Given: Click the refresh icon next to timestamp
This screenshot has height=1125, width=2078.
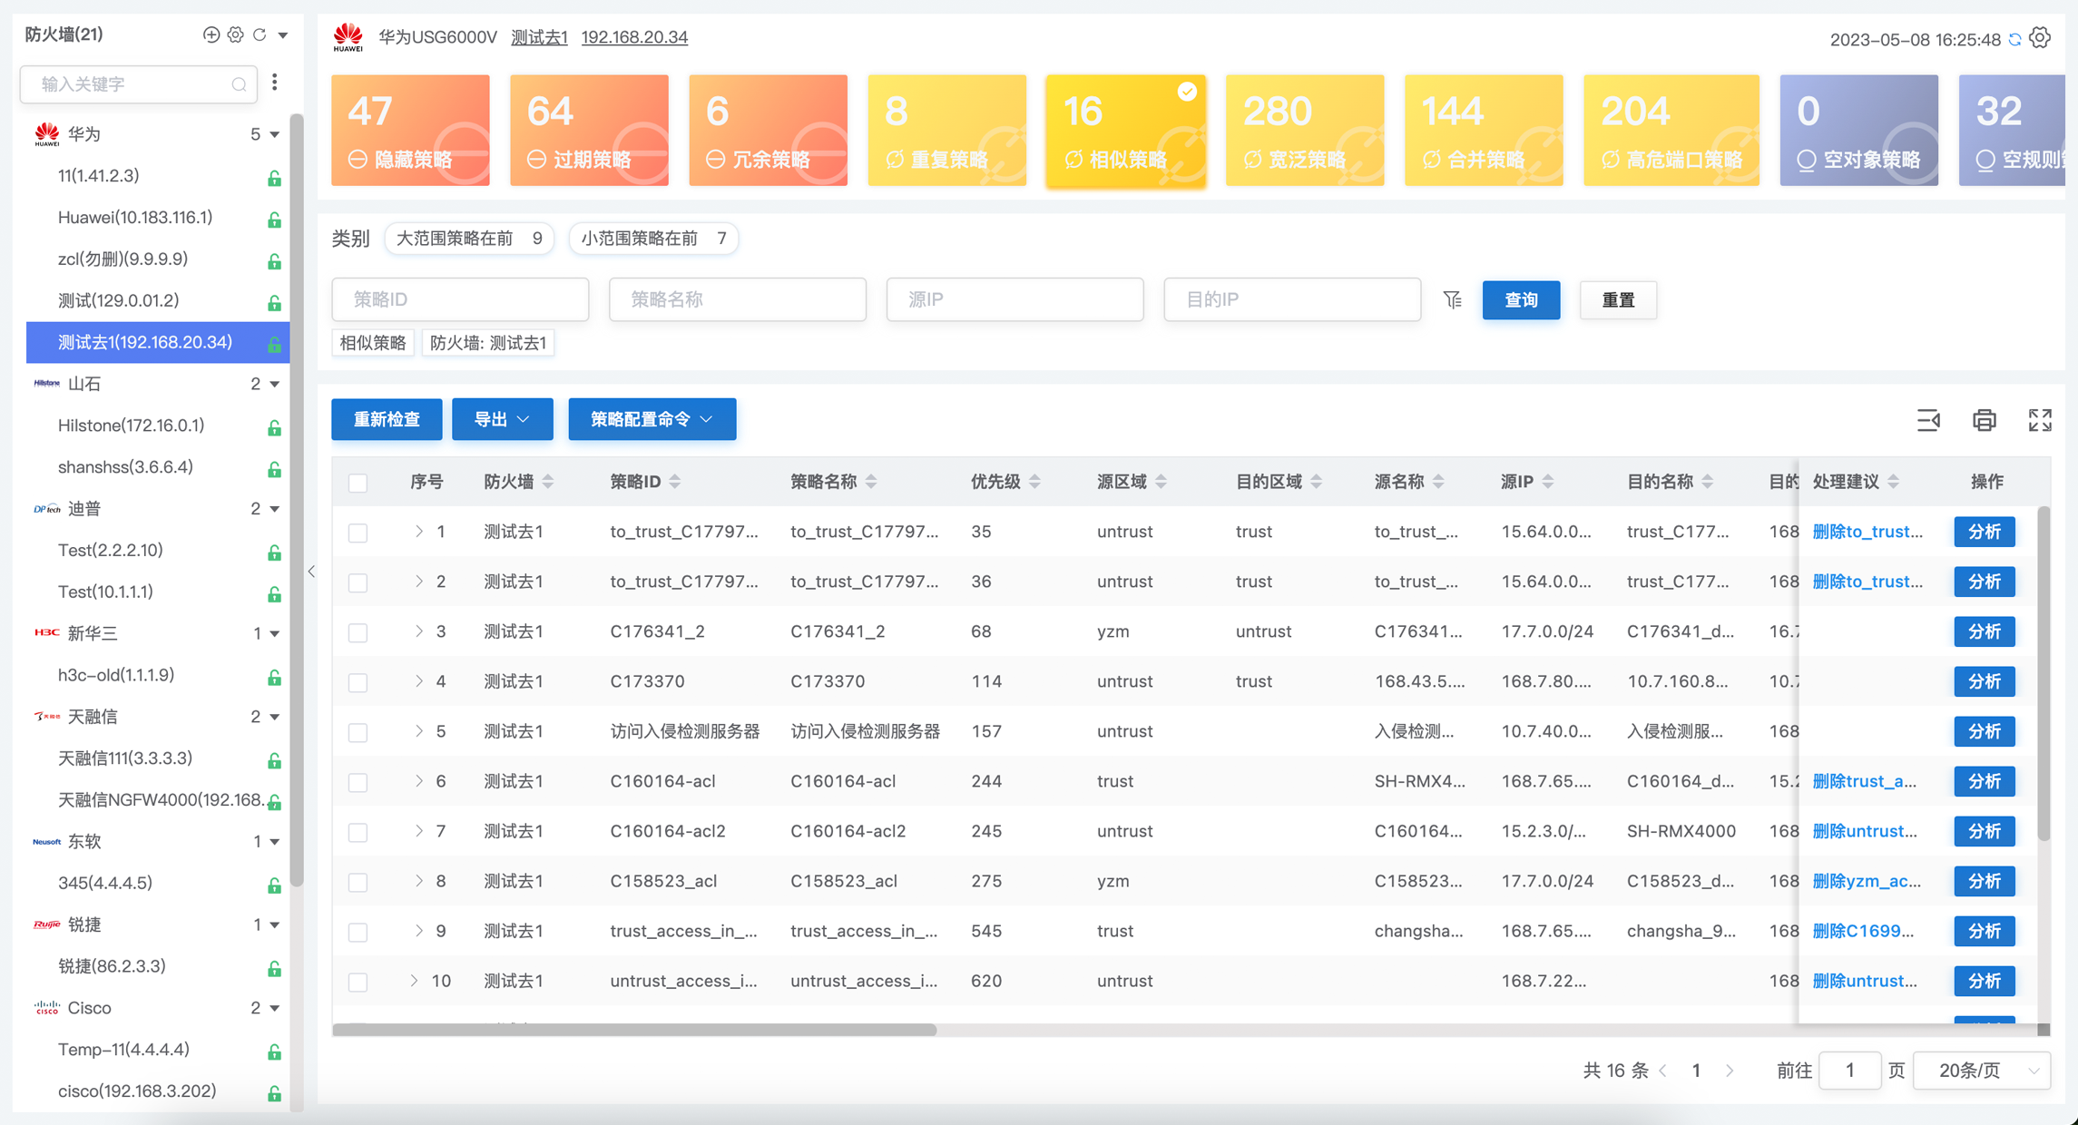Looking at the screenshot, I should coord(2014,39).
